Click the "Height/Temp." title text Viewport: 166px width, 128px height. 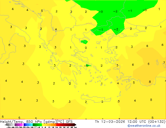pyautogui.click(x=12, y=122)
